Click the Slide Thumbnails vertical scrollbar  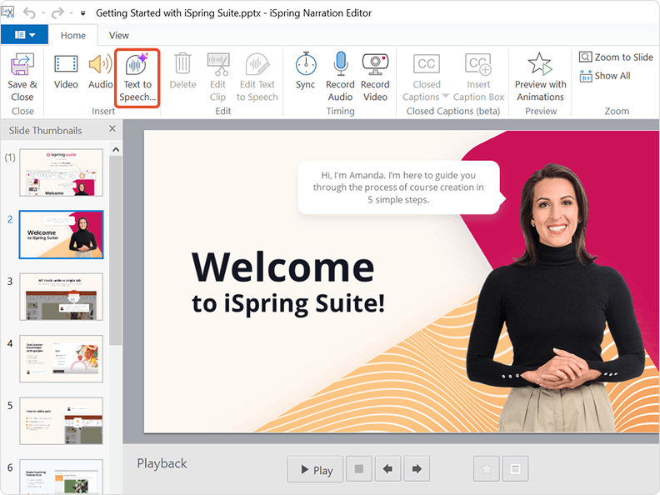116,251
